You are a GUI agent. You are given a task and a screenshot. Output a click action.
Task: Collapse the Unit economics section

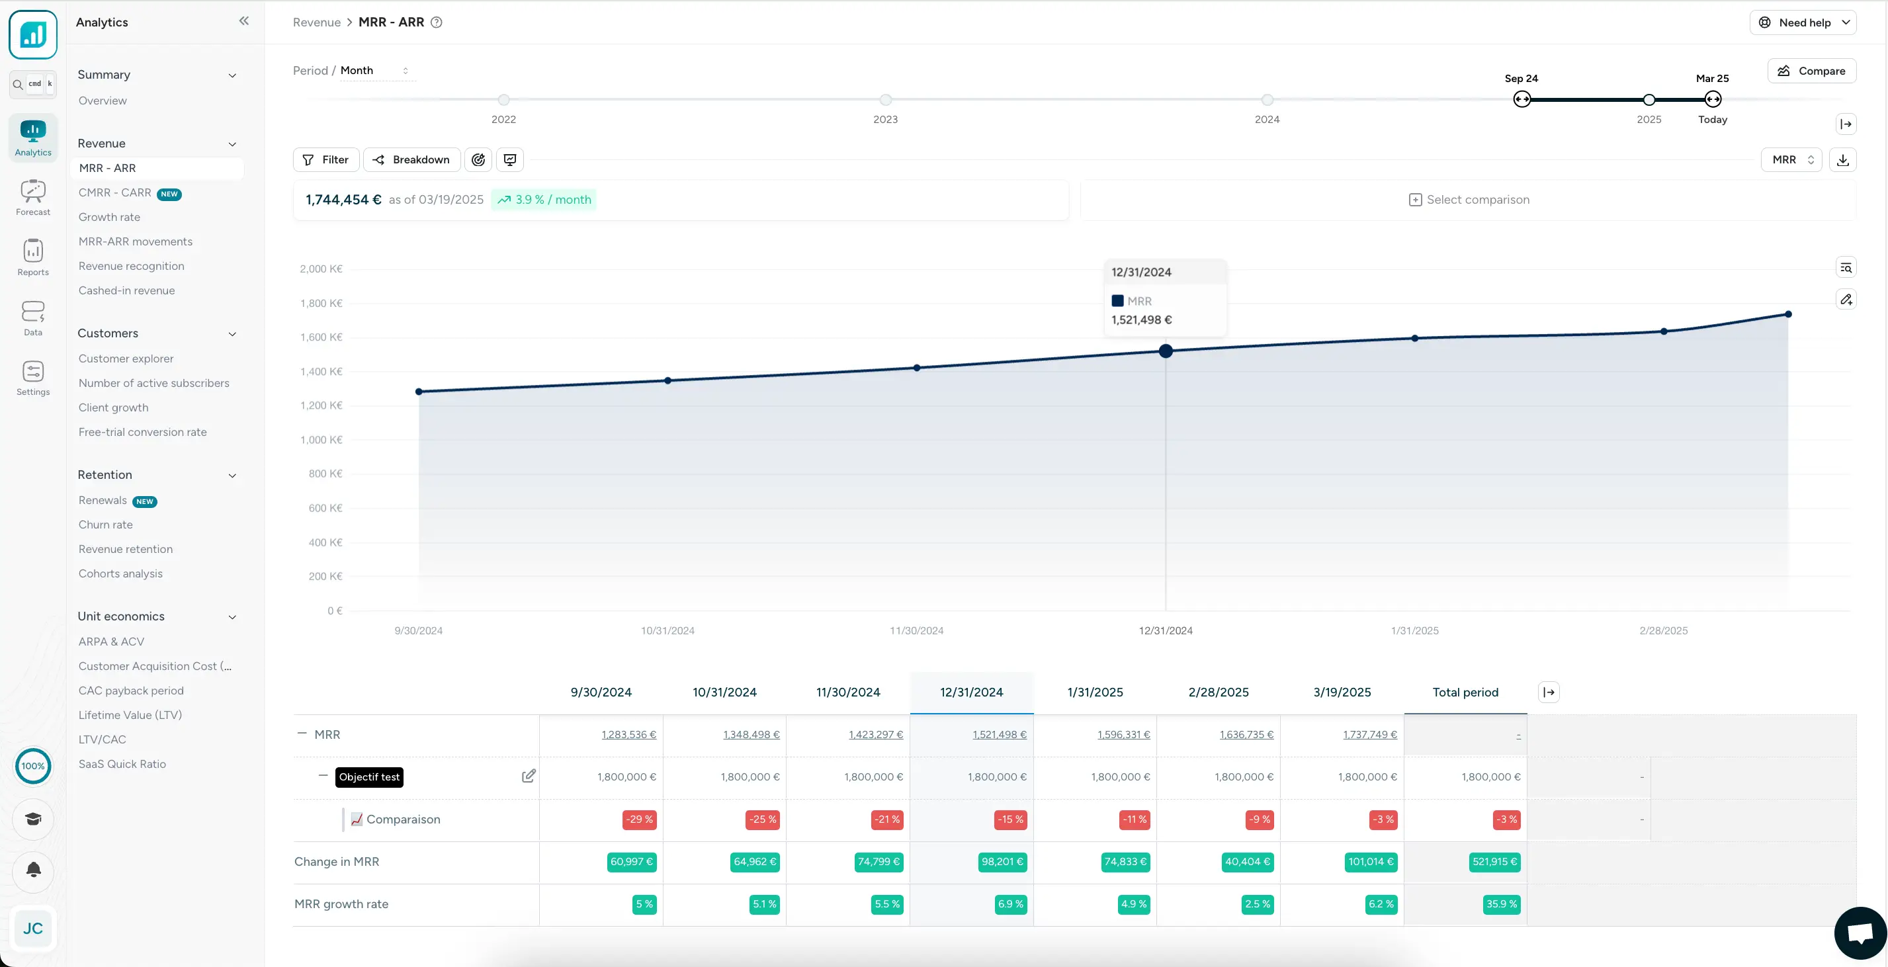(x=232, y=617)
